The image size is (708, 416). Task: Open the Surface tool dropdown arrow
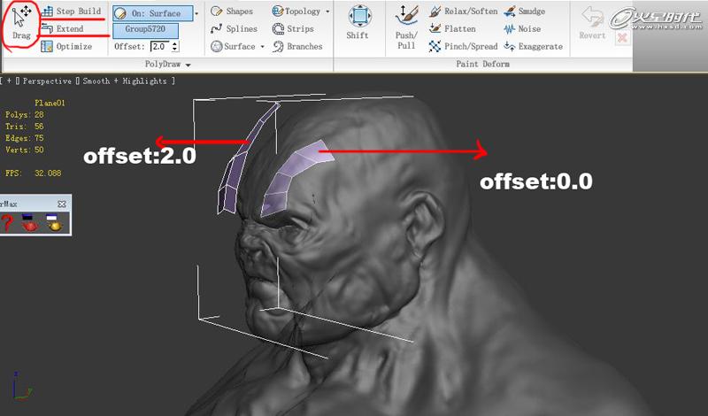tap(262, 47)
